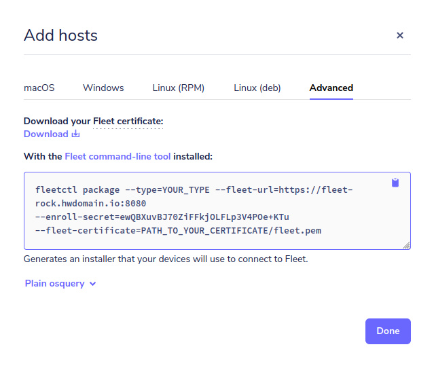Click the 'Generates an installer' description text
This screenshot has width=434, height=368.
(x=166, y=259)
